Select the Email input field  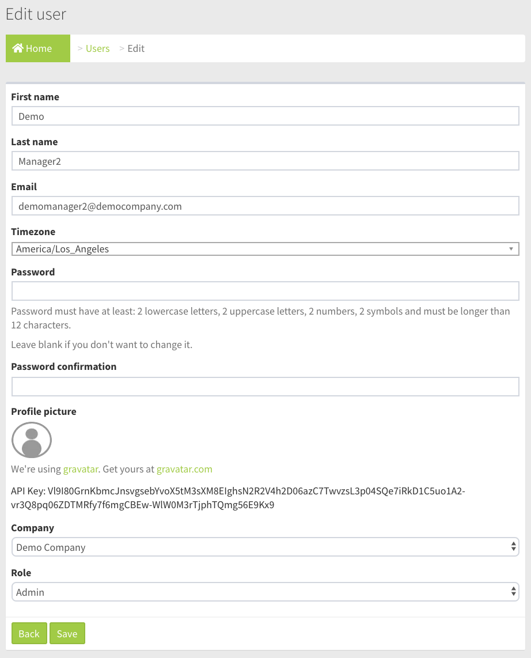(265, 206)
